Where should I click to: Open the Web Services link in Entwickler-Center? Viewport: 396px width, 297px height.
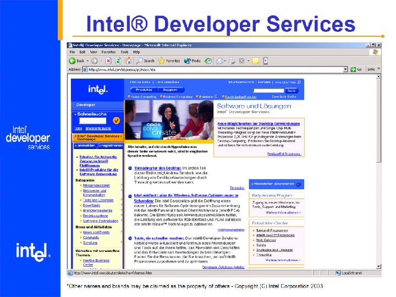click(266, 240)
